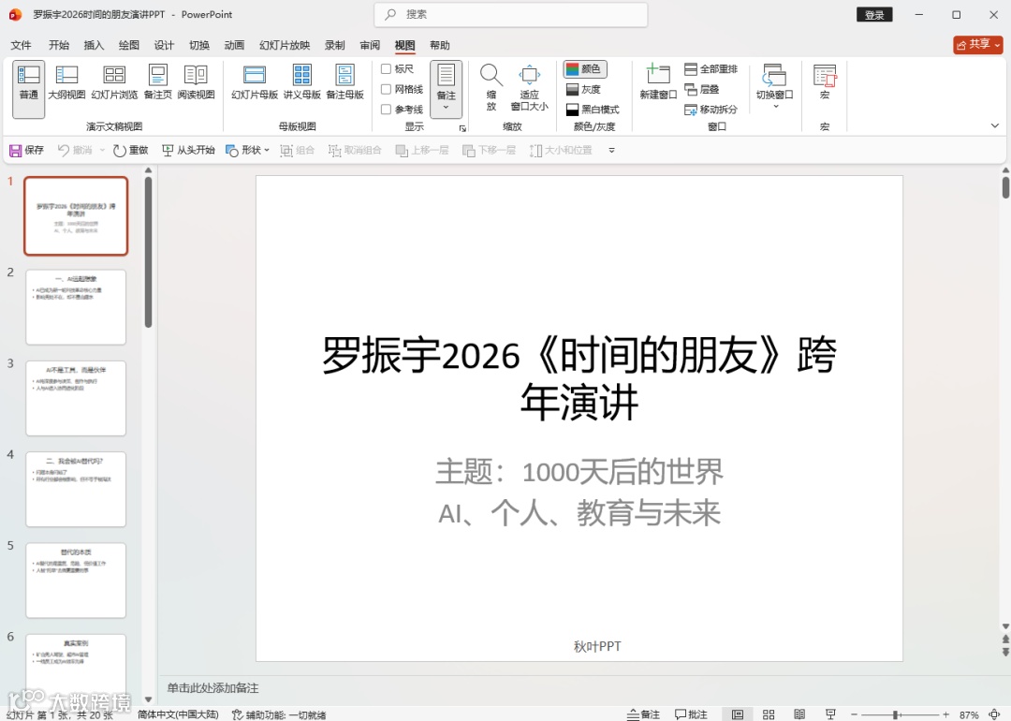
Task: Click the 登录 sign in button
Action: (x=874, y=15)
